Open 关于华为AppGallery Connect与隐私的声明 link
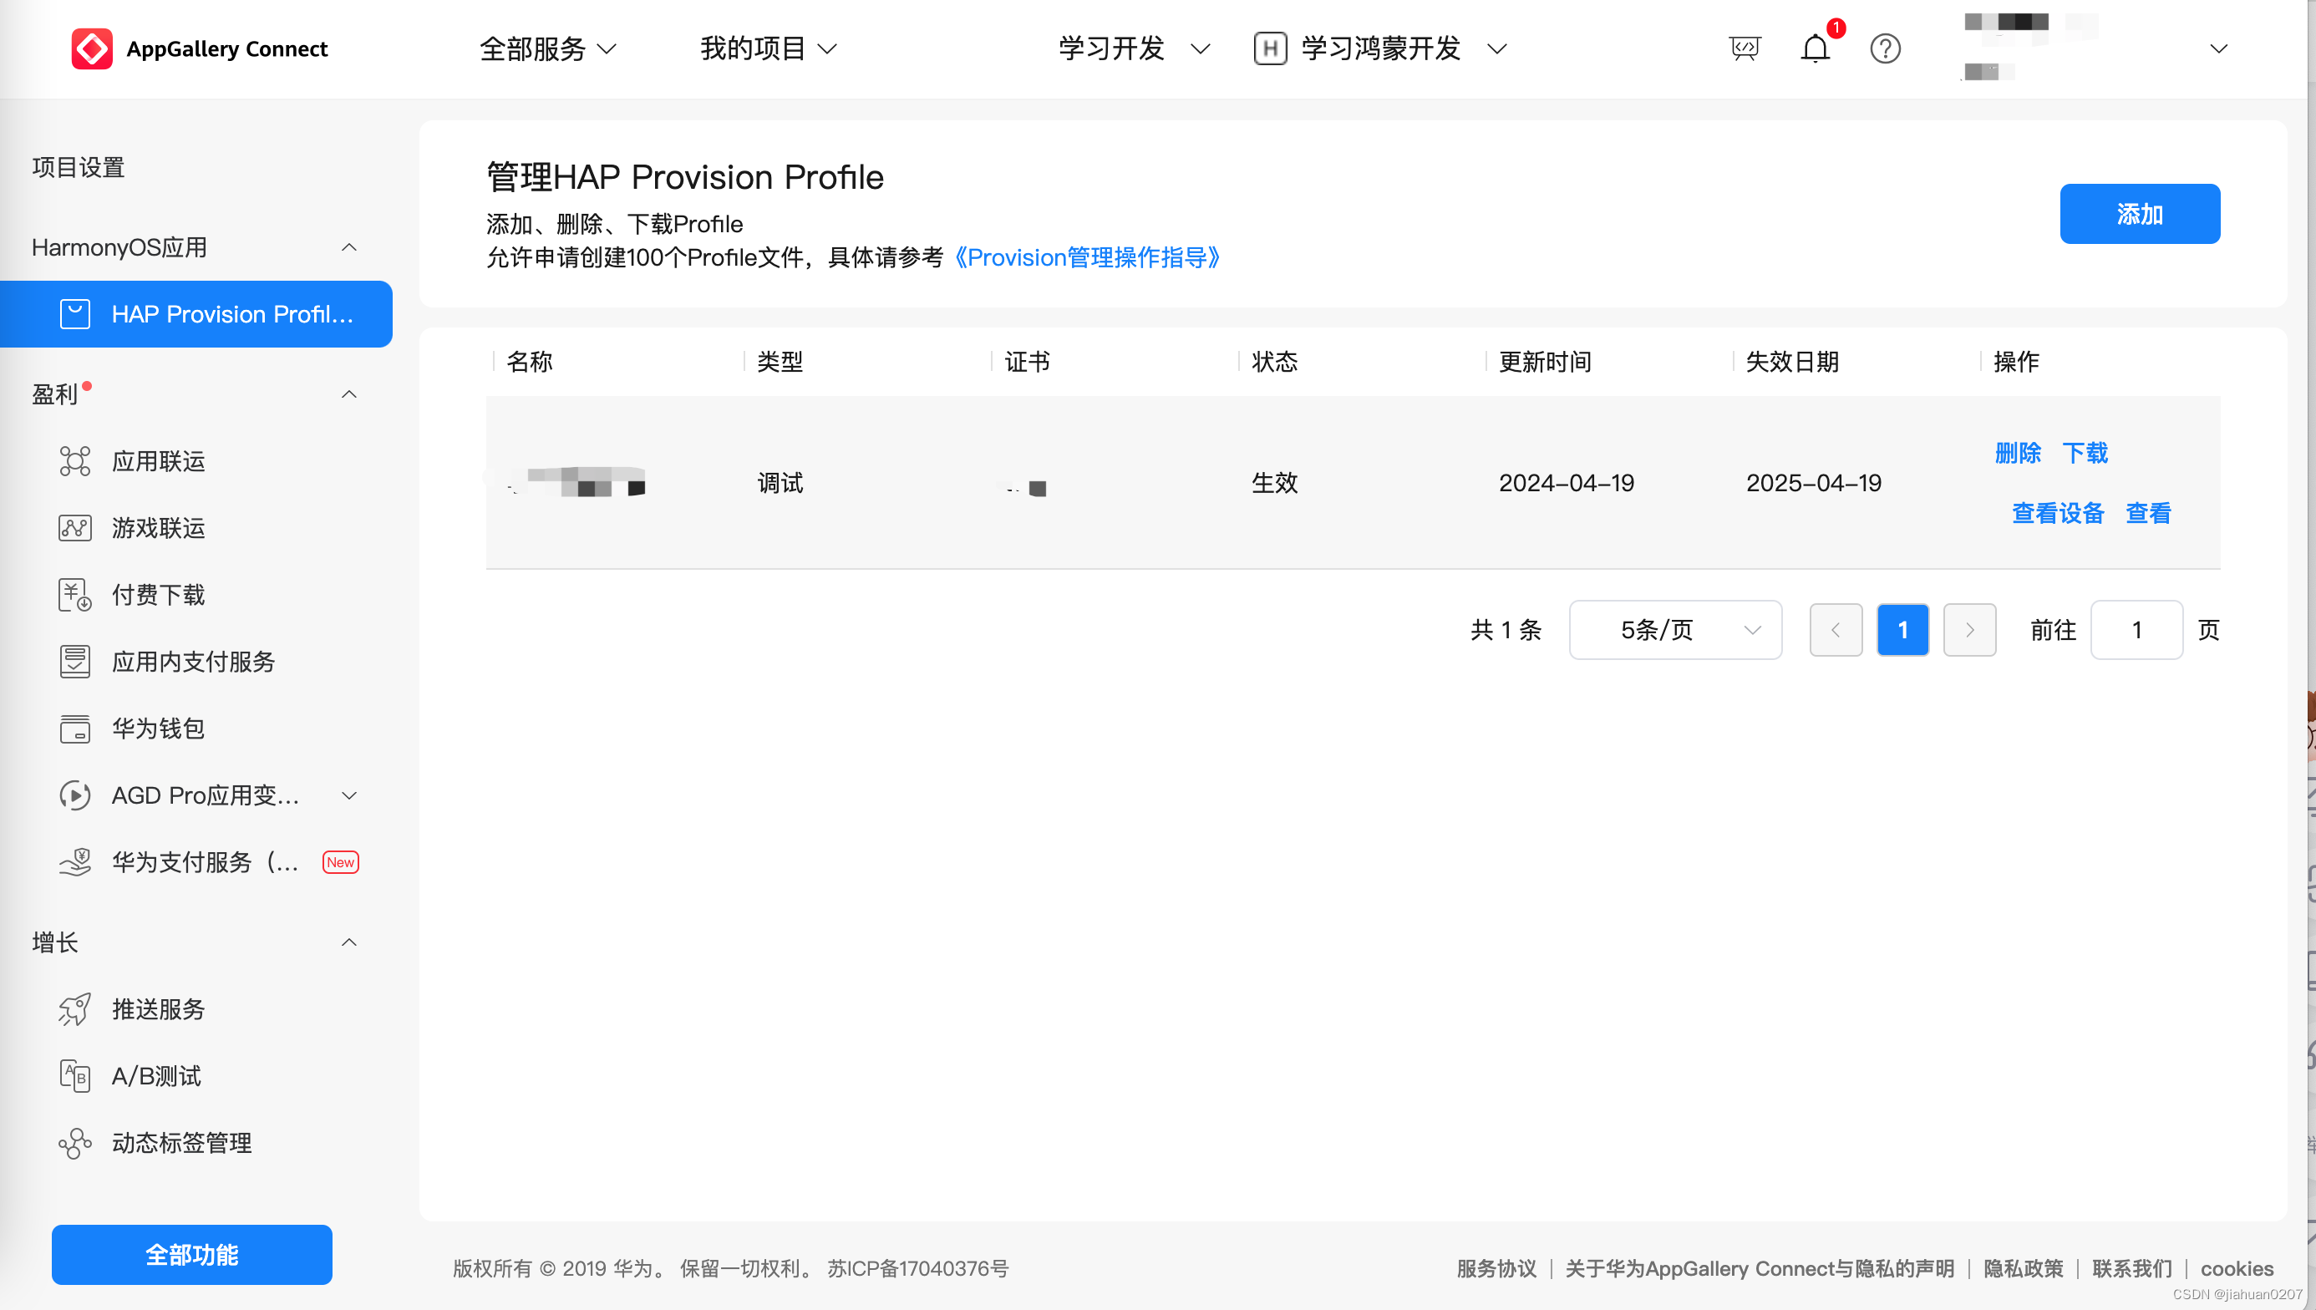The height and width of the screenshot is (1310, 2316). tap(1760, 1268)
